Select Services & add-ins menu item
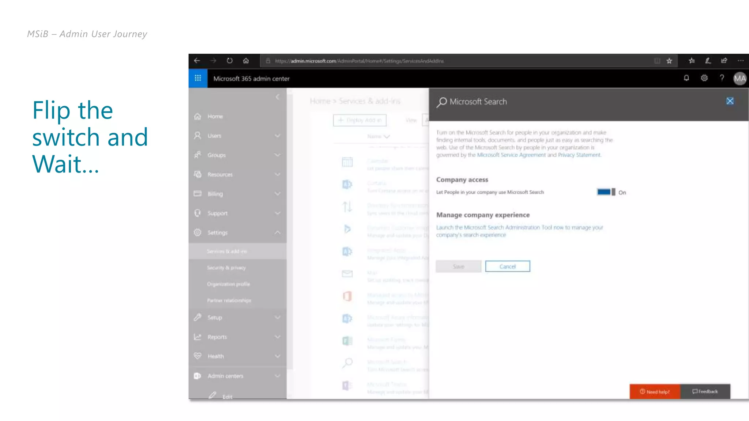The width and height of the screenshot is (749, 421). click(238, 251)
